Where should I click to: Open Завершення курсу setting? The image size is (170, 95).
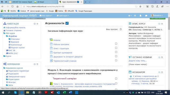pos(17,77)
